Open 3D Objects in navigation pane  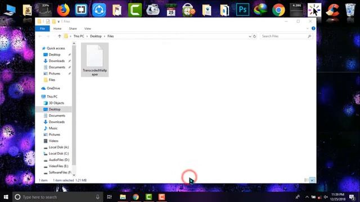tap(56, 103)
